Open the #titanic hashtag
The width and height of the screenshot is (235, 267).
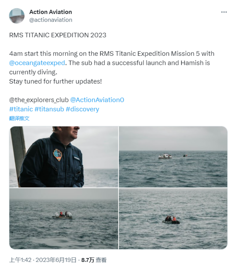(21, 109)
